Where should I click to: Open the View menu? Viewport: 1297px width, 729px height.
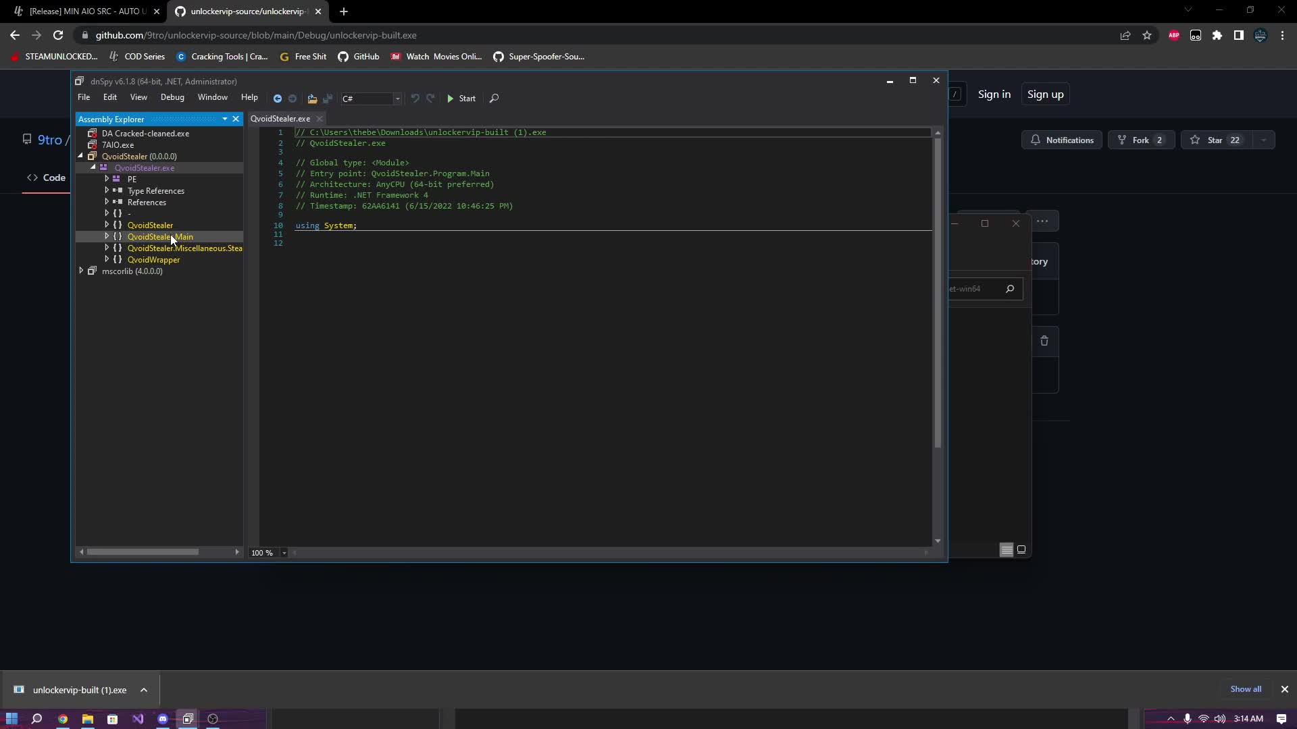coord(138,97)
